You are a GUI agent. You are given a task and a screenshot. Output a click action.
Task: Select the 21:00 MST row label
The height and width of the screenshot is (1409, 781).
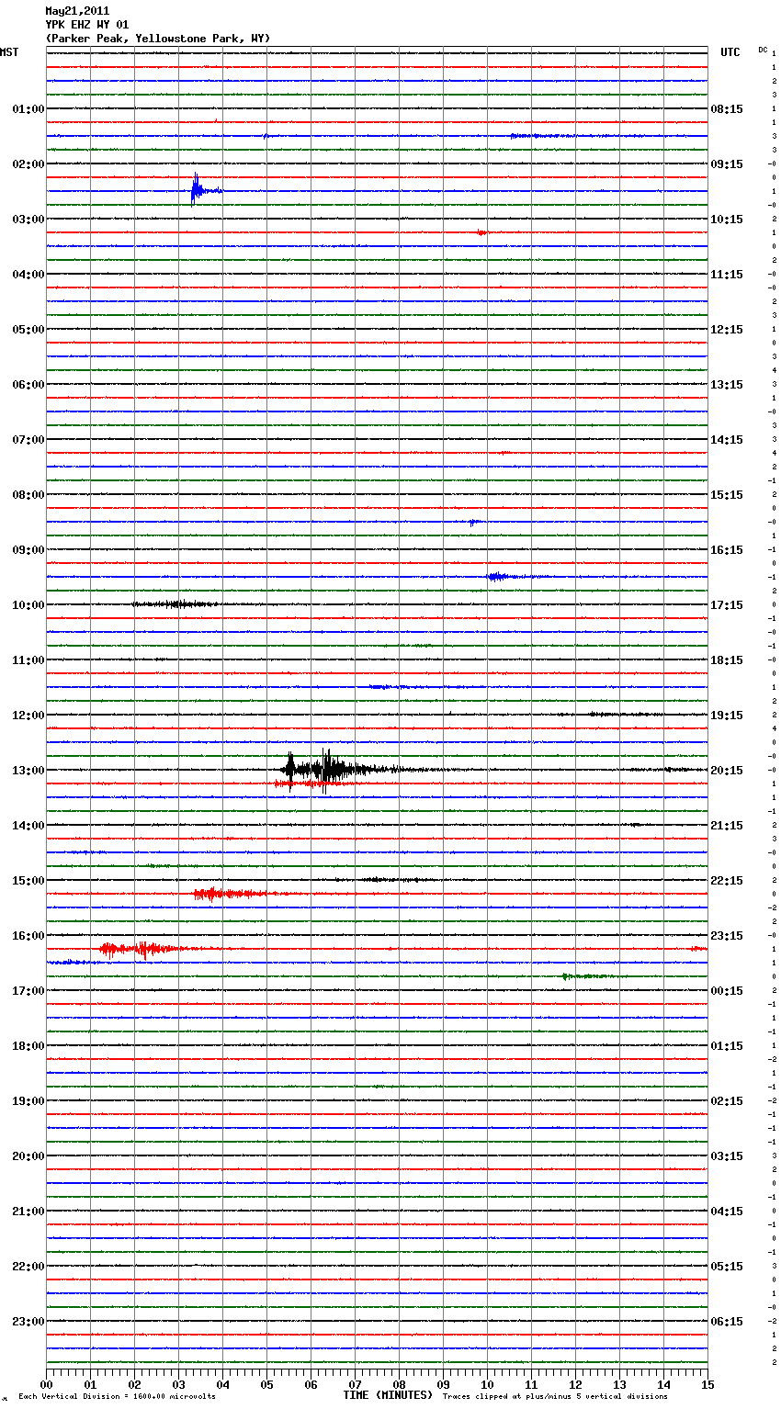pos(28,1212)
